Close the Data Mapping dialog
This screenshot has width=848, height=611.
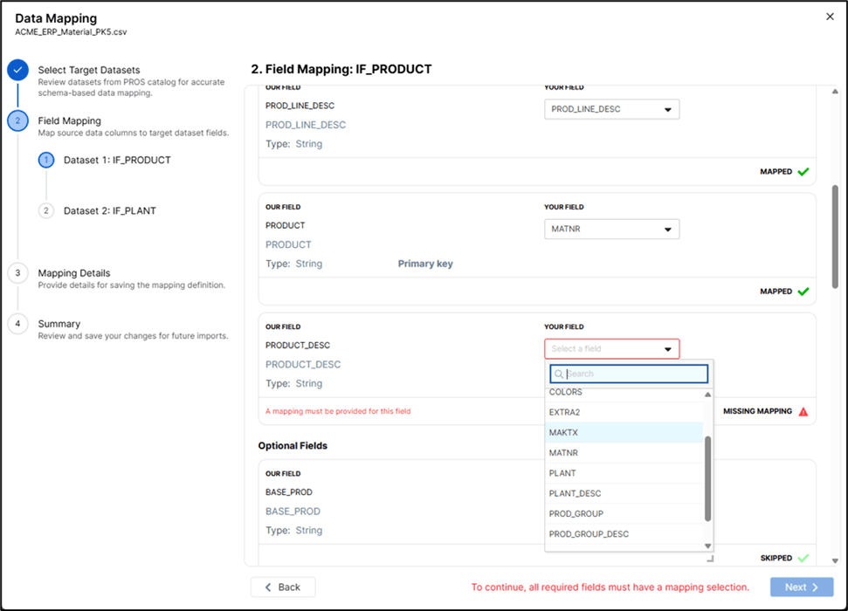(x=830, y=17)
